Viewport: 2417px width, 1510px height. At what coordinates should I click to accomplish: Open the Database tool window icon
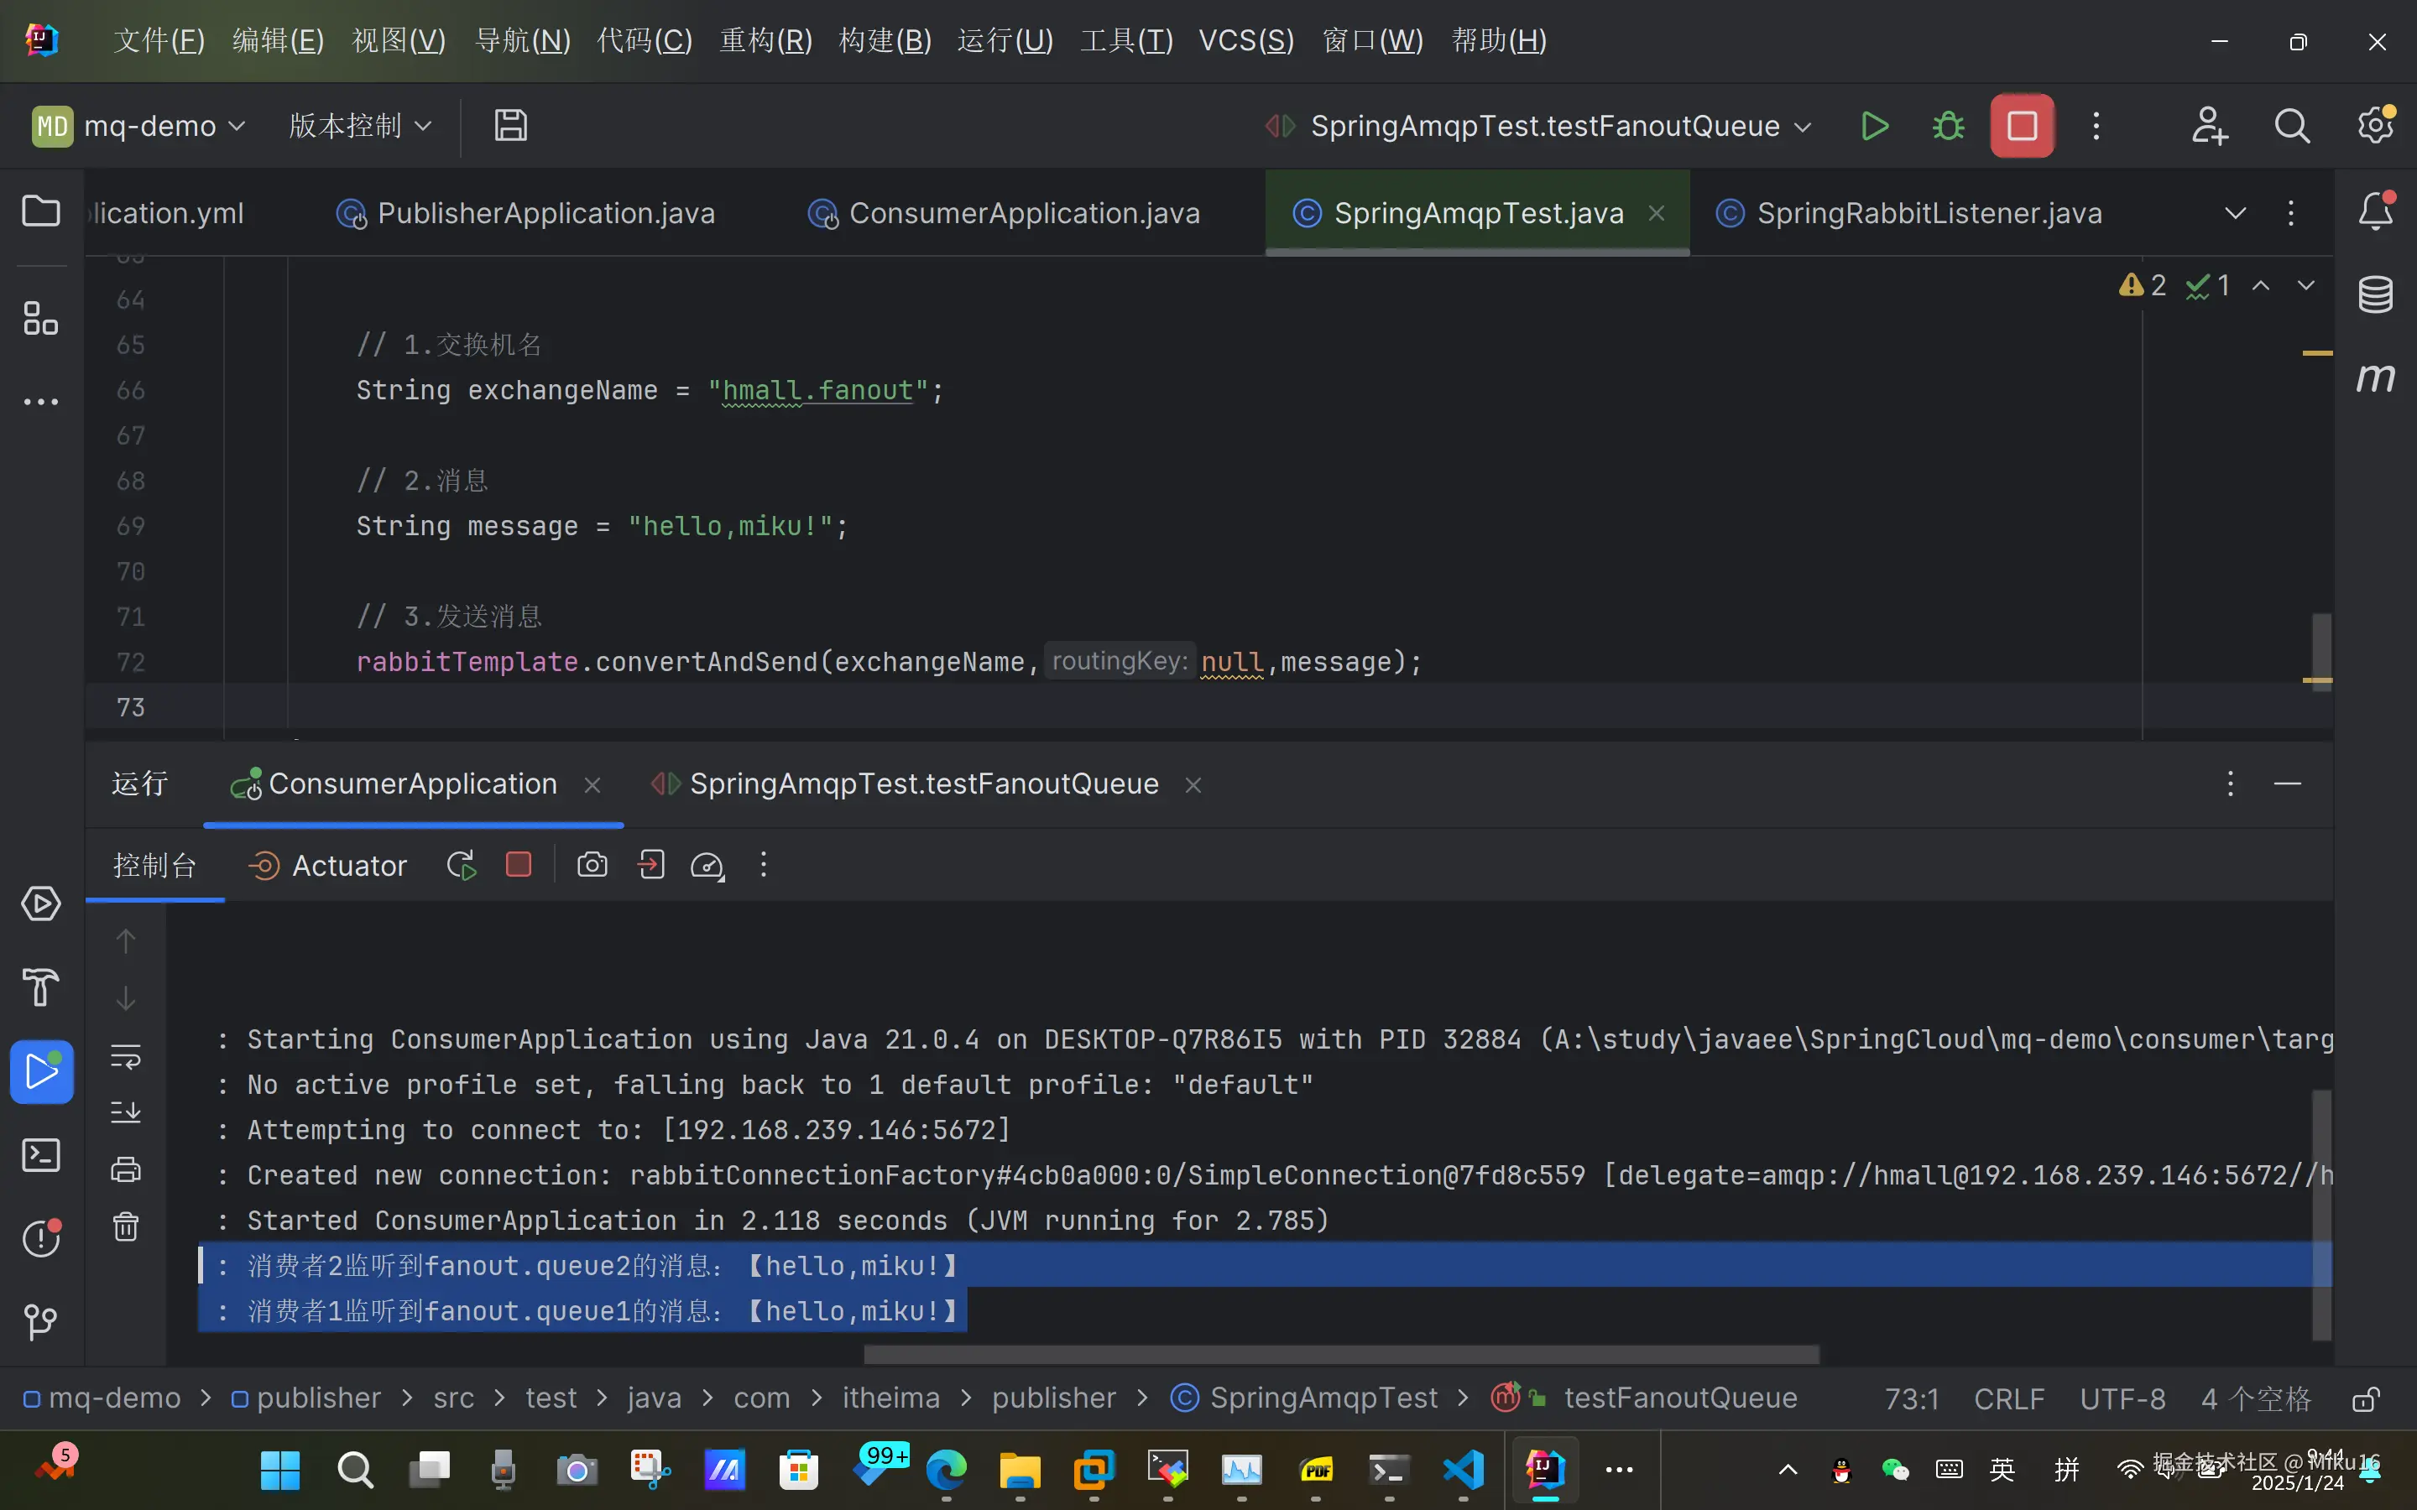click(2375, 294)
